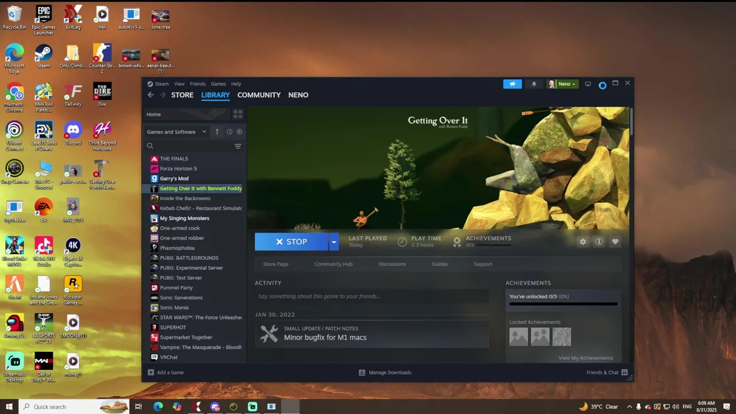Open Windows Start button
The image size is (736, 414).
point(9,407)
